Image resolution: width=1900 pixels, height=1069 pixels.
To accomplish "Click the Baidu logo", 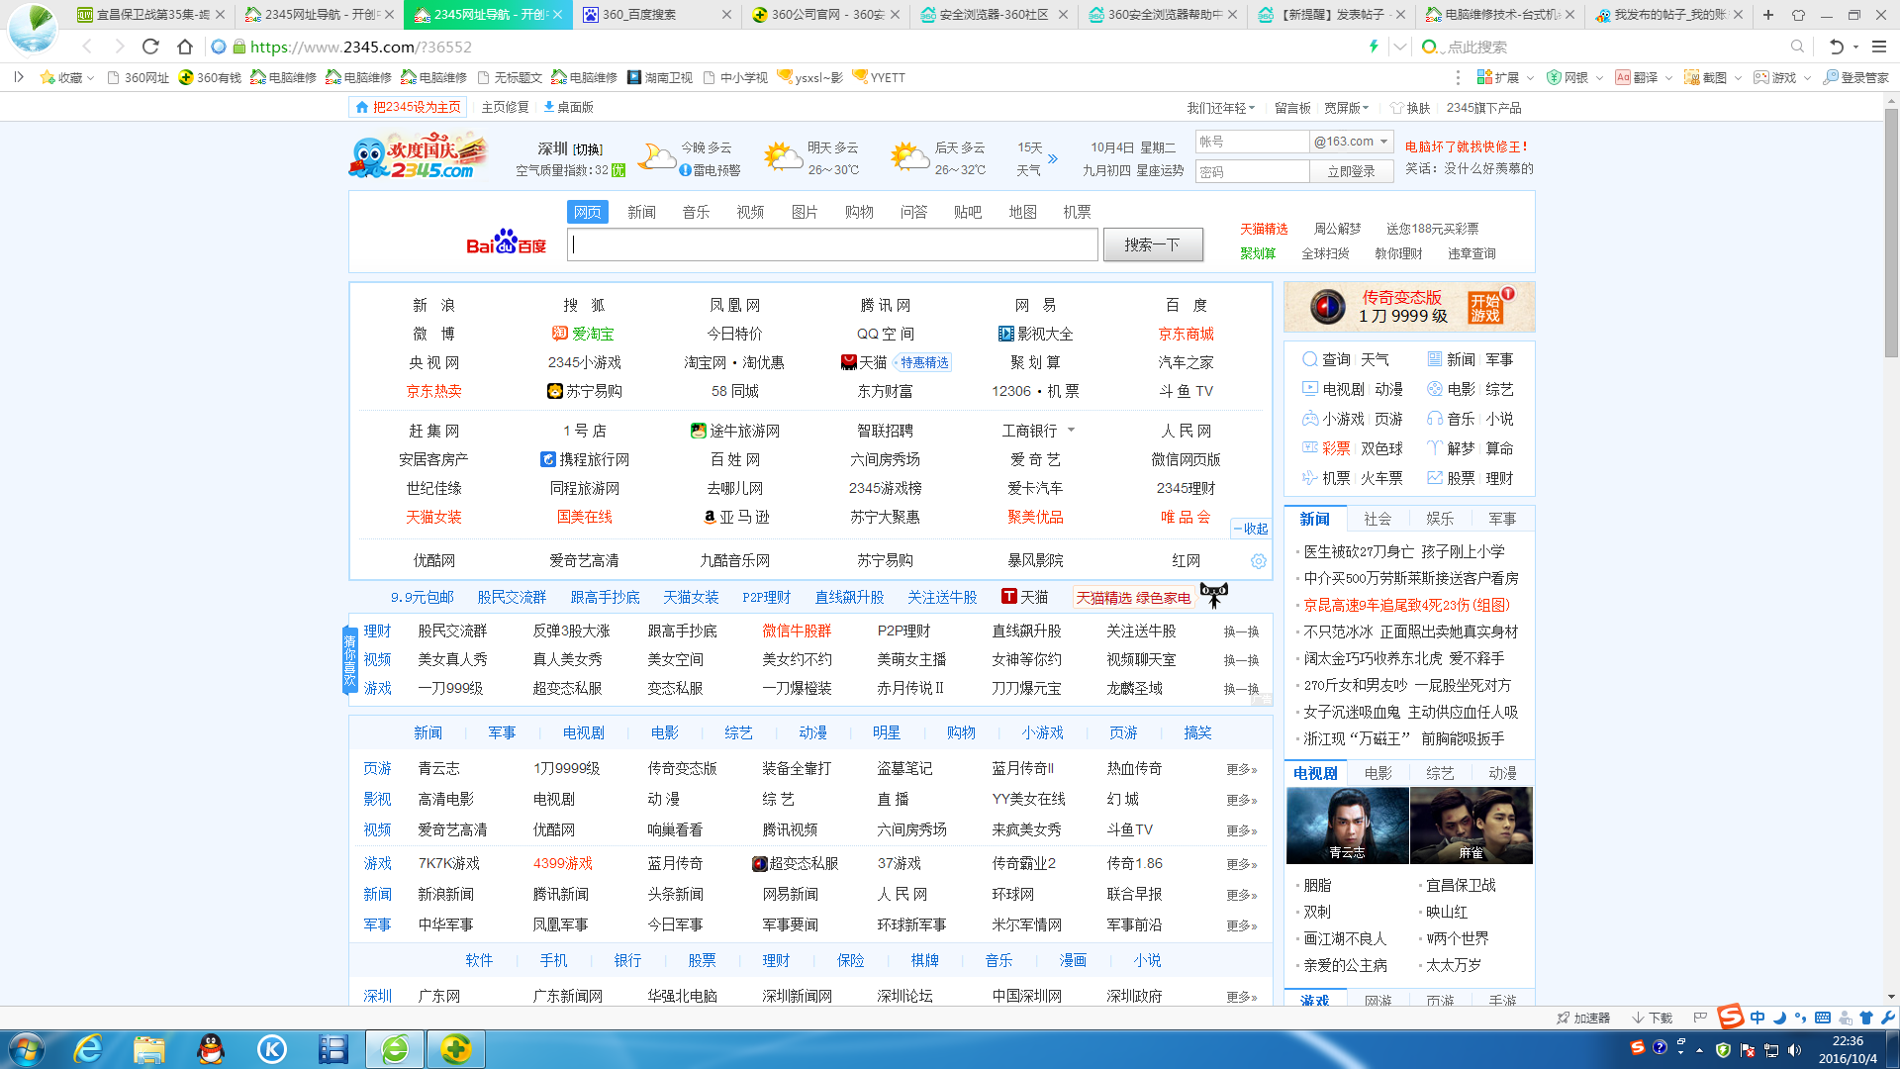I will (x=506, y=243).
